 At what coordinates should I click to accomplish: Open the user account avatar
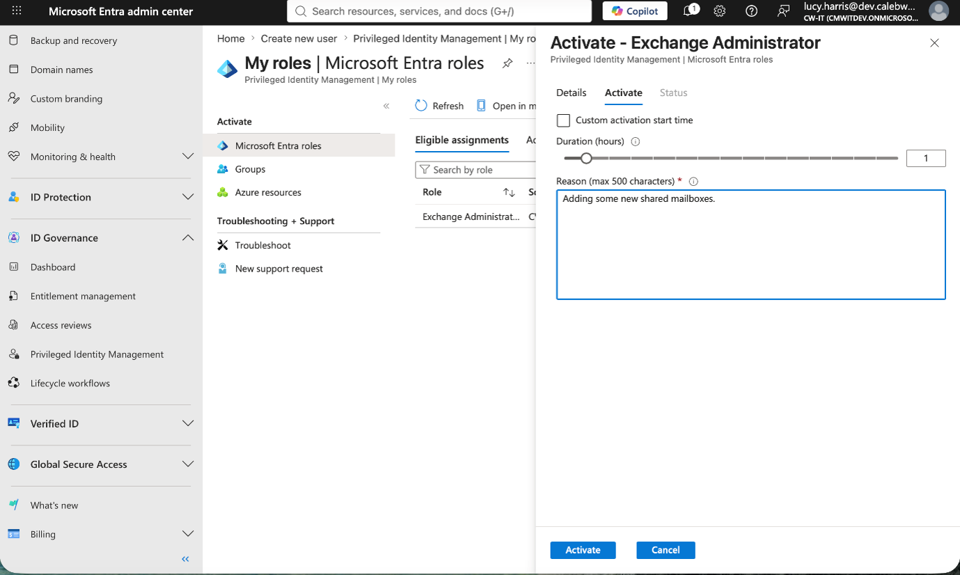938,11
